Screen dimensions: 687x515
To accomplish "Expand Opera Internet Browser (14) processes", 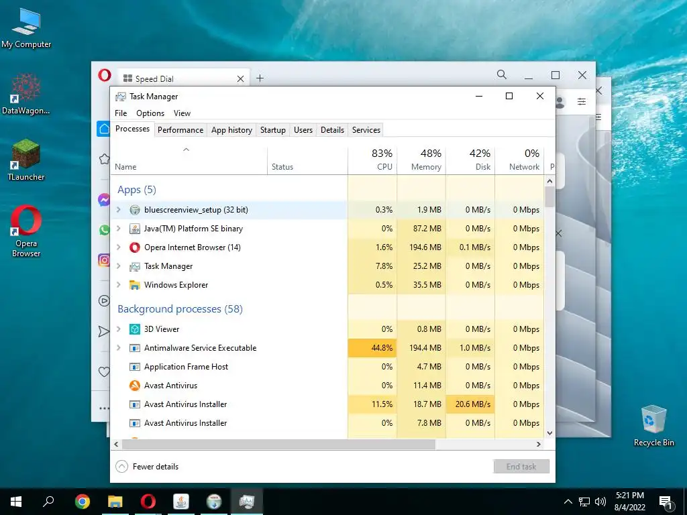I will coord(118,247).
